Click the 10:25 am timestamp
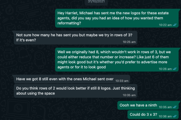Screen dimensions: 181x120 coord(129,42)
